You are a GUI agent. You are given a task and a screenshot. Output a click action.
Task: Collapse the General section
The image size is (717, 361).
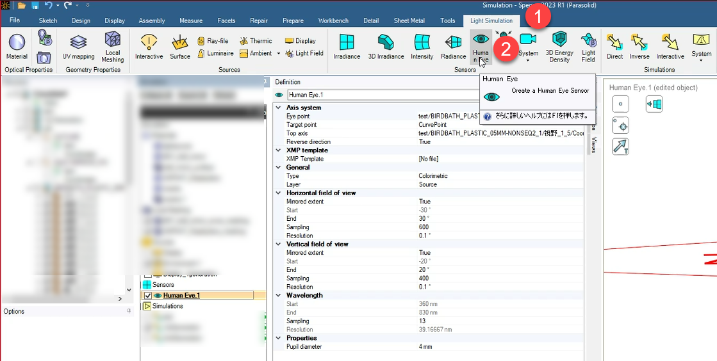pyautogui.click(x=279, y=167)
